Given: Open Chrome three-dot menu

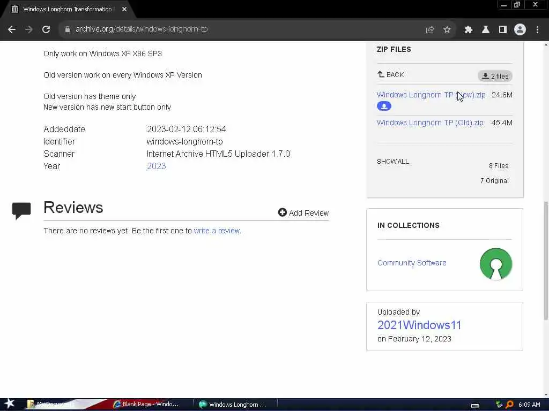Looking at the screenshot, I should tap(537, 30).
